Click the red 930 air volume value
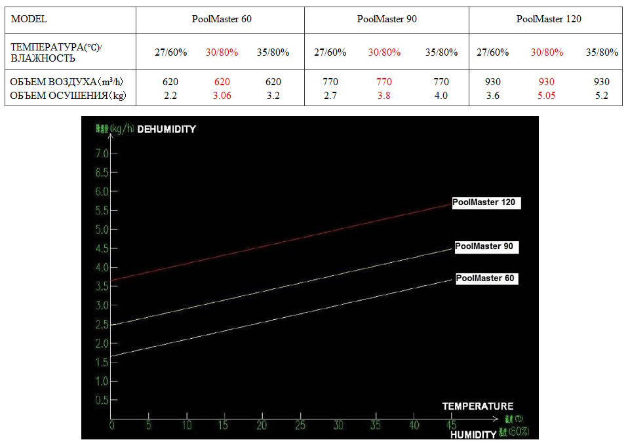 [x=546, y=82]
